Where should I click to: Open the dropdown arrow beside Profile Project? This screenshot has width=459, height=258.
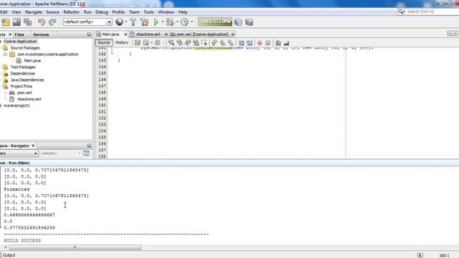click(191, 21)
